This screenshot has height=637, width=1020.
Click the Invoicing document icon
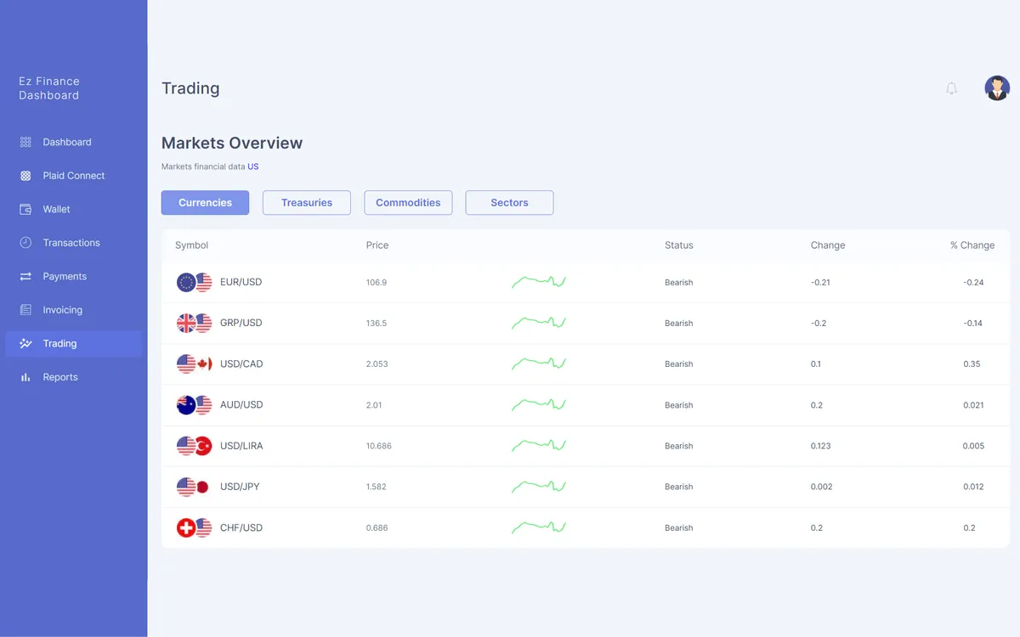pos(25,310)
